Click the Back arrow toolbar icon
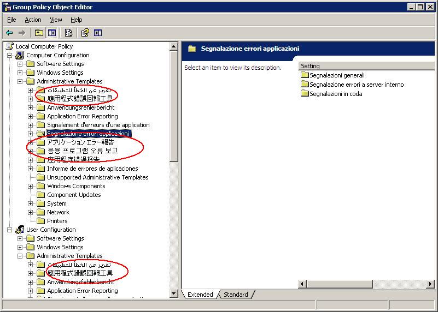 click(9, 33)
